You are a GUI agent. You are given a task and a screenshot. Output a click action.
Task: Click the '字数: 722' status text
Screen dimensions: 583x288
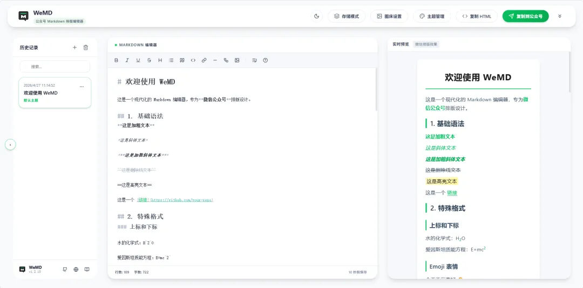pyautogui.click(x=141, y=272)
